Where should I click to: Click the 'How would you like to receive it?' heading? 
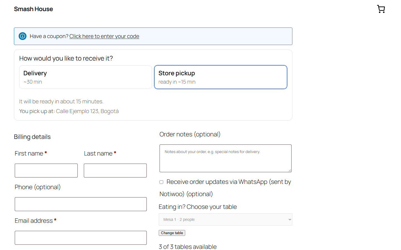(66, 58)
